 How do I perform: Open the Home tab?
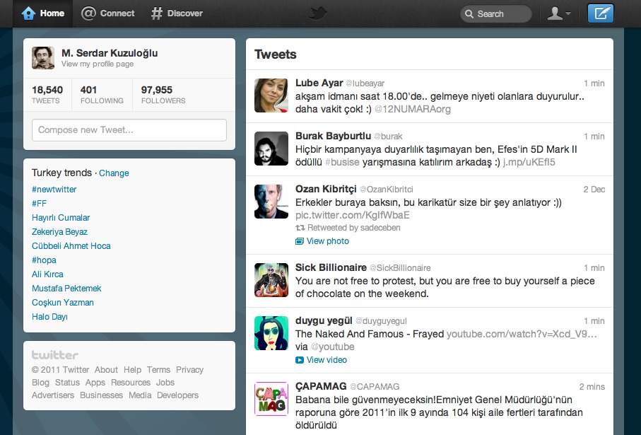43,13
